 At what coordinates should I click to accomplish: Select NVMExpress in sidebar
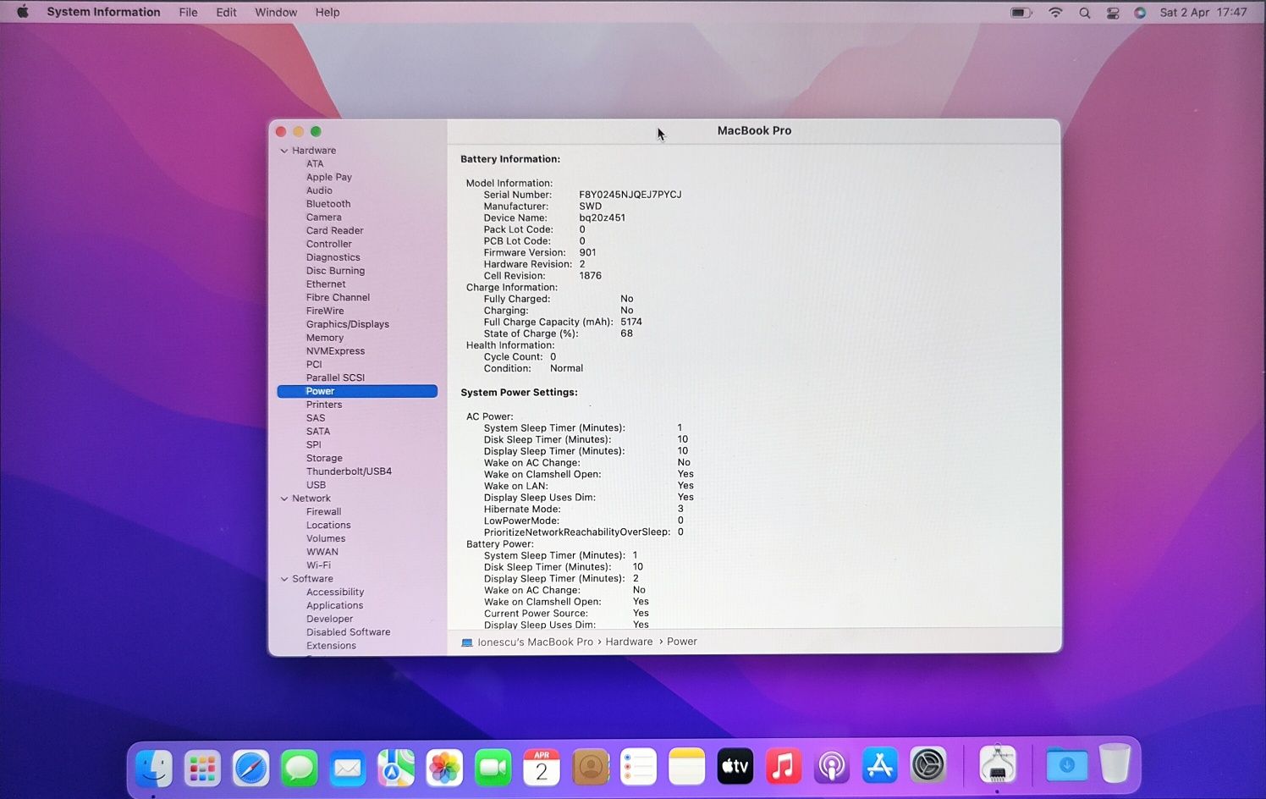tap(336, 351)
